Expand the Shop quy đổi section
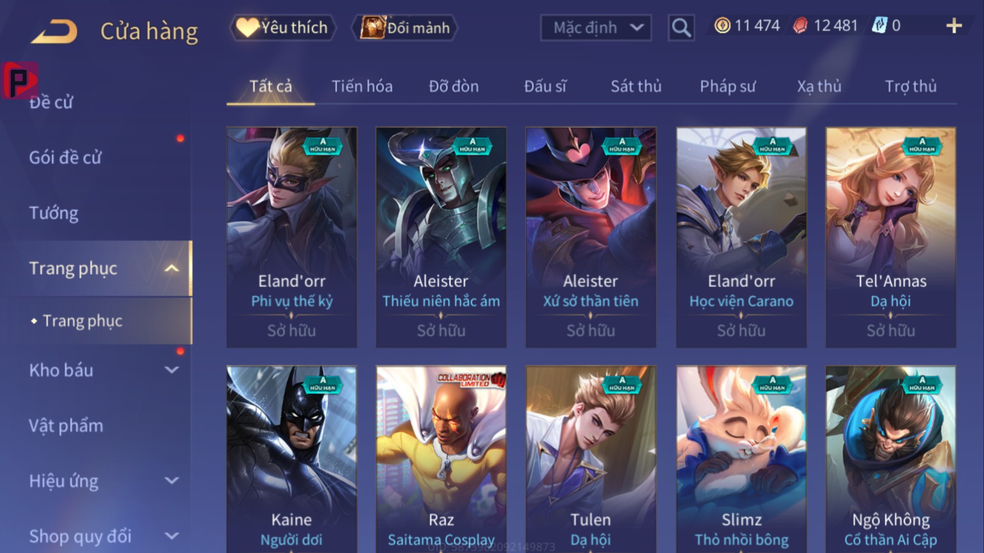 [x=171, y=536]
